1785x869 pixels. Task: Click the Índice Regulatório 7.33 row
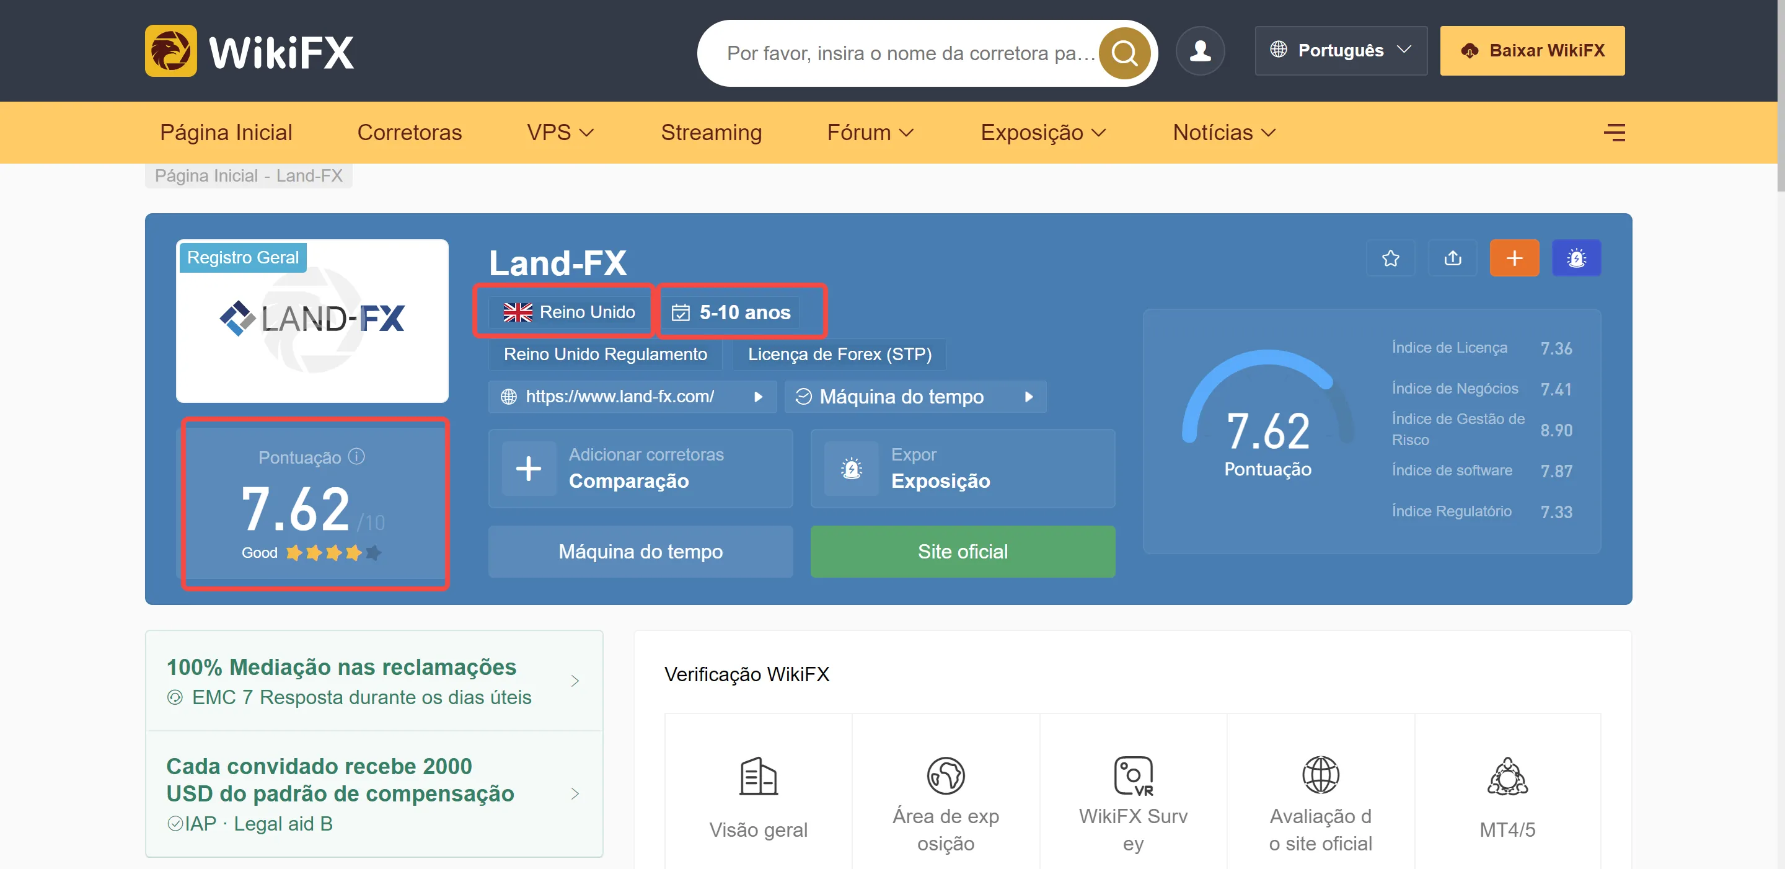click(1481, 511)
